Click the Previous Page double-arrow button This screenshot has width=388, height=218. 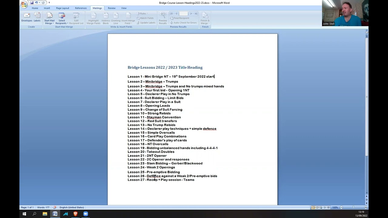pos(366,197)
